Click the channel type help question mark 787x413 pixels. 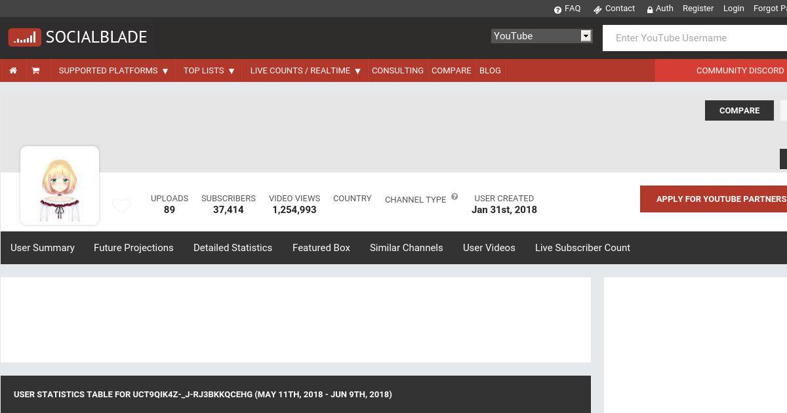(x=454, y=197)
